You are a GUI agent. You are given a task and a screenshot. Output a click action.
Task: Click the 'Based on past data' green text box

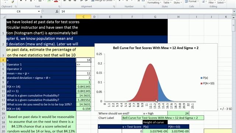pos(41,122)
